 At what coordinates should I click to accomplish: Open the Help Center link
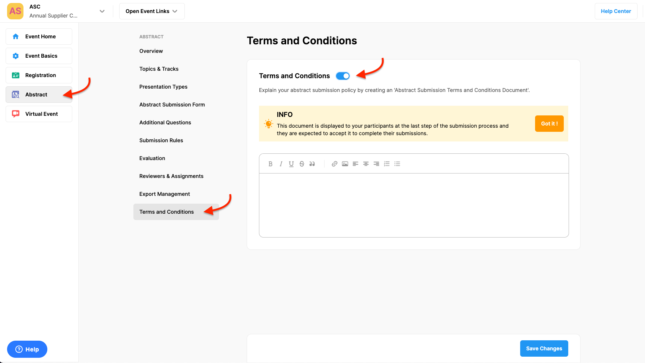tap(616, 11)
